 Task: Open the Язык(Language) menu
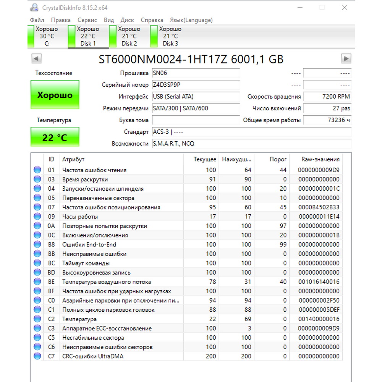[191, 20]
